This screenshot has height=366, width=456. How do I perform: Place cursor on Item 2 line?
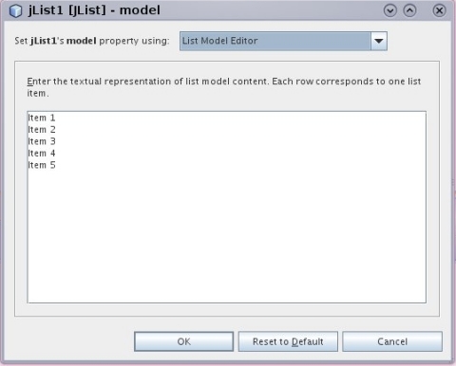click(42, 130)
